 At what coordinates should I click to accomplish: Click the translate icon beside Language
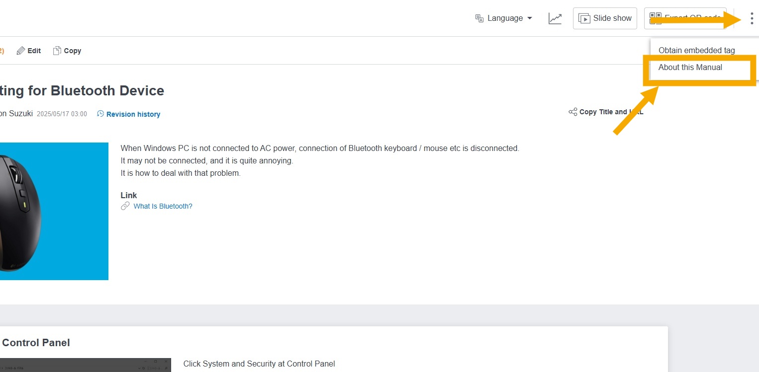(x=479, y=18)
